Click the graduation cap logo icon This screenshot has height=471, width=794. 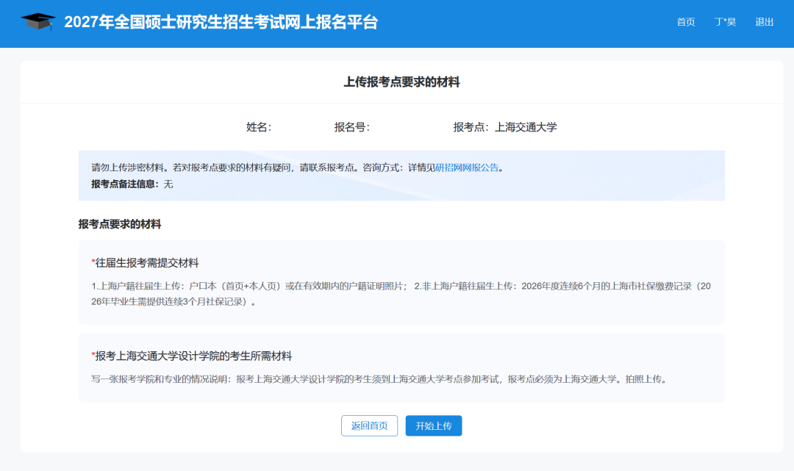pos(38,21)
